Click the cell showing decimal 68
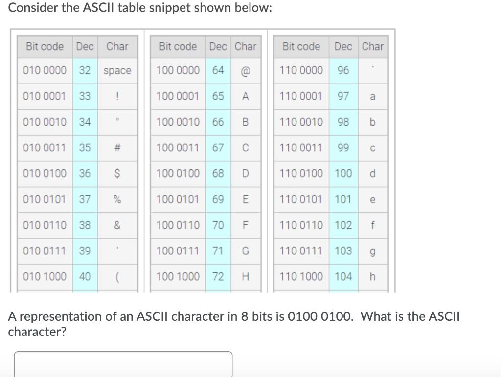 point(217,173)
